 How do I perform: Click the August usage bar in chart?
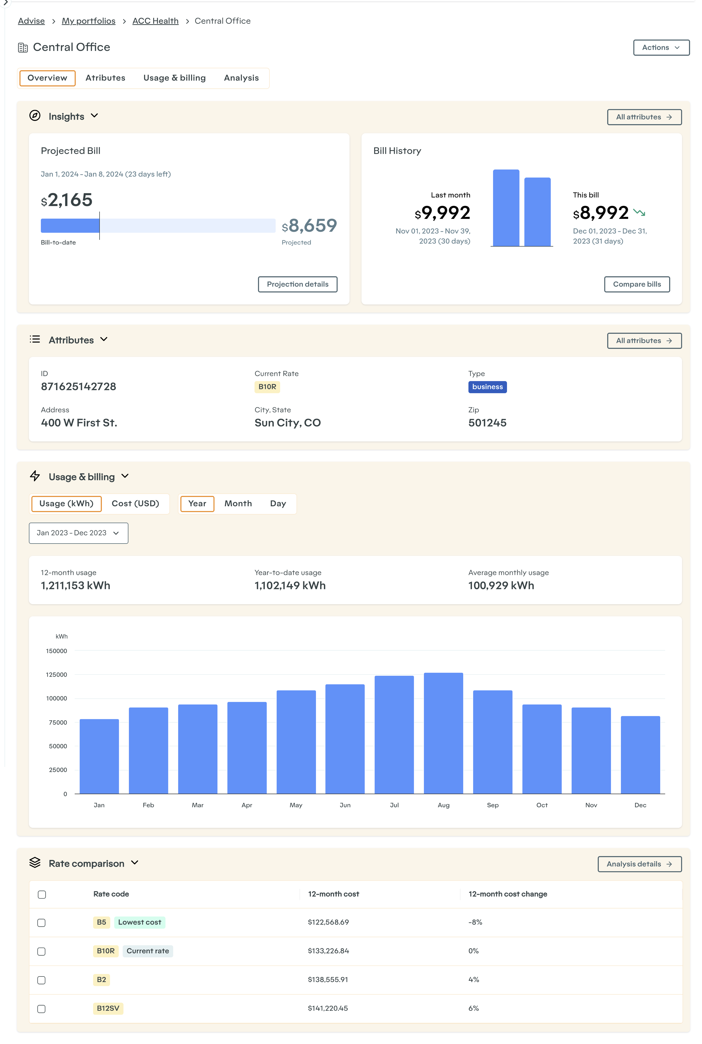[443, 733]
